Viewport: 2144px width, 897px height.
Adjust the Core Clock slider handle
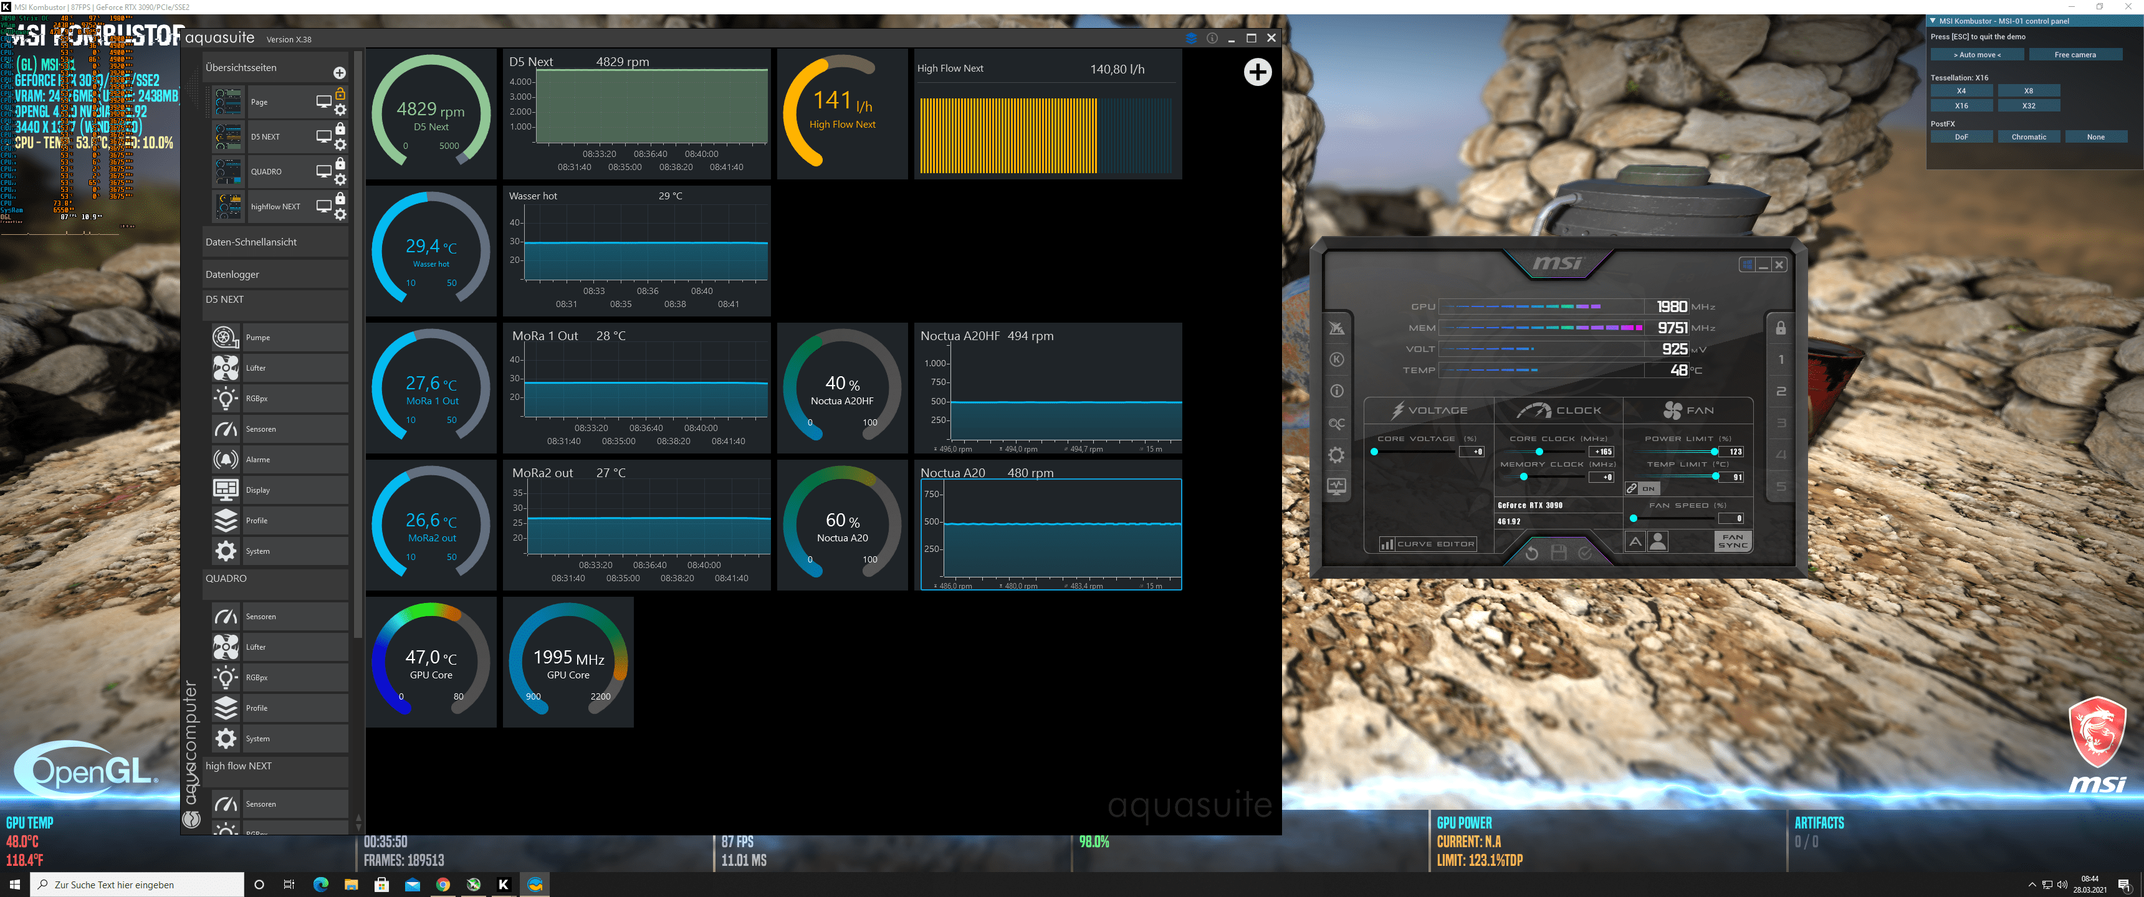pyautogui.click(x=1539, y=452)
